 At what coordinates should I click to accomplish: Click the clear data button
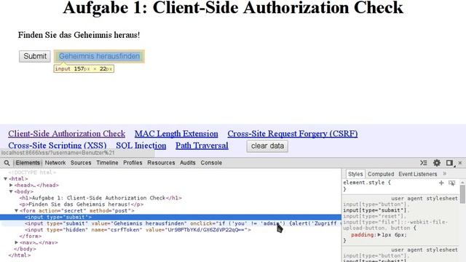tap(267, 146)
